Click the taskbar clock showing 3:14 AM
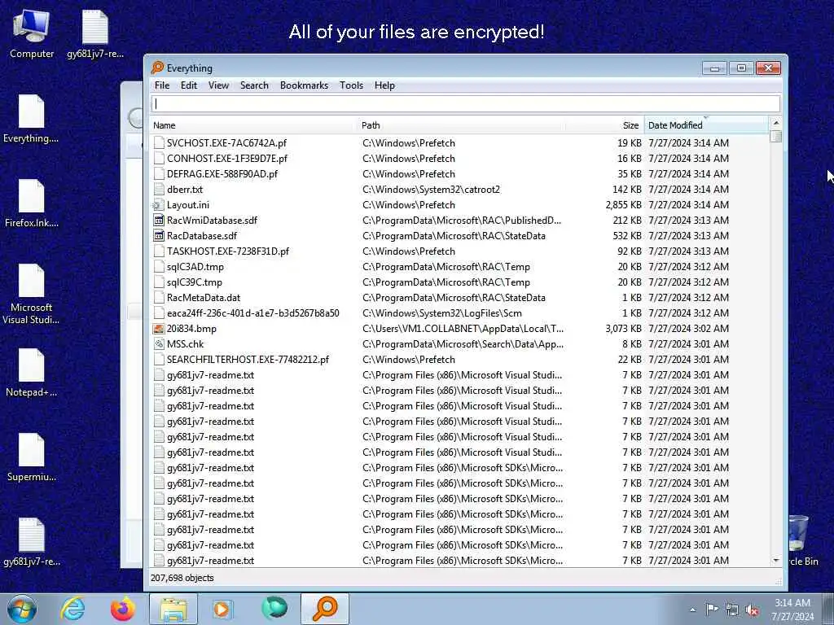Viewport: 834px width, 625px height. pyautogui.click(x=792, y=609)
